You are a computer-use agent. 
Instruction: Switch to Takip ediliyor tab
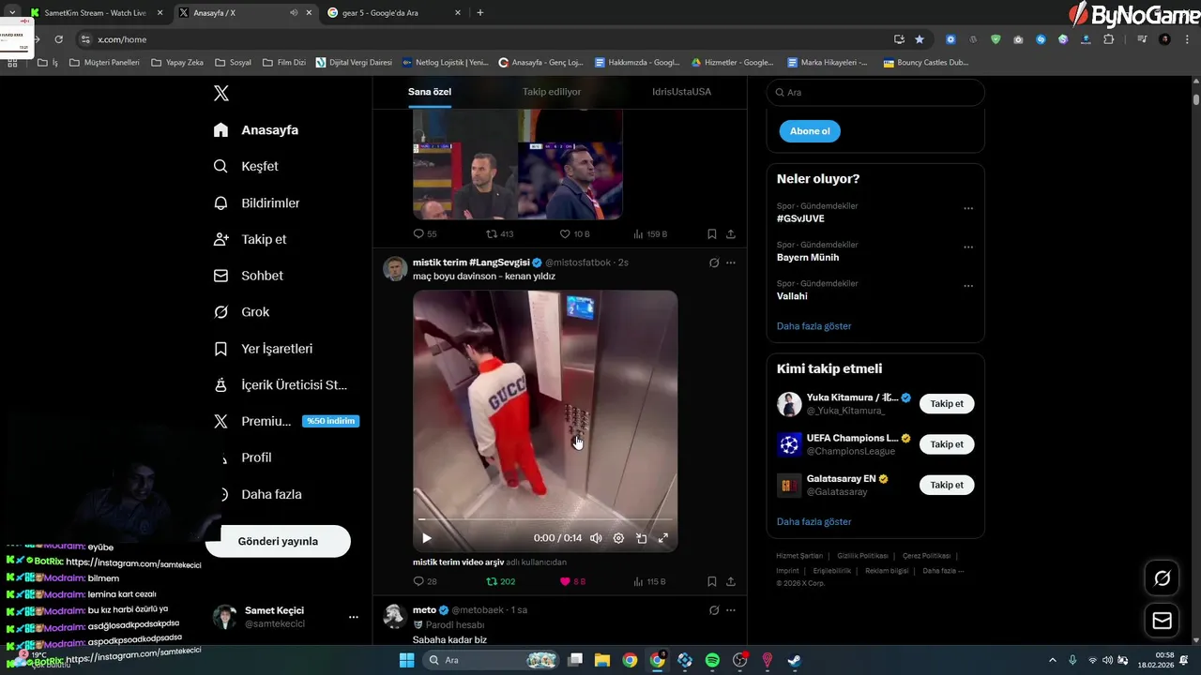pyautogui.click(x=552, y=92)
